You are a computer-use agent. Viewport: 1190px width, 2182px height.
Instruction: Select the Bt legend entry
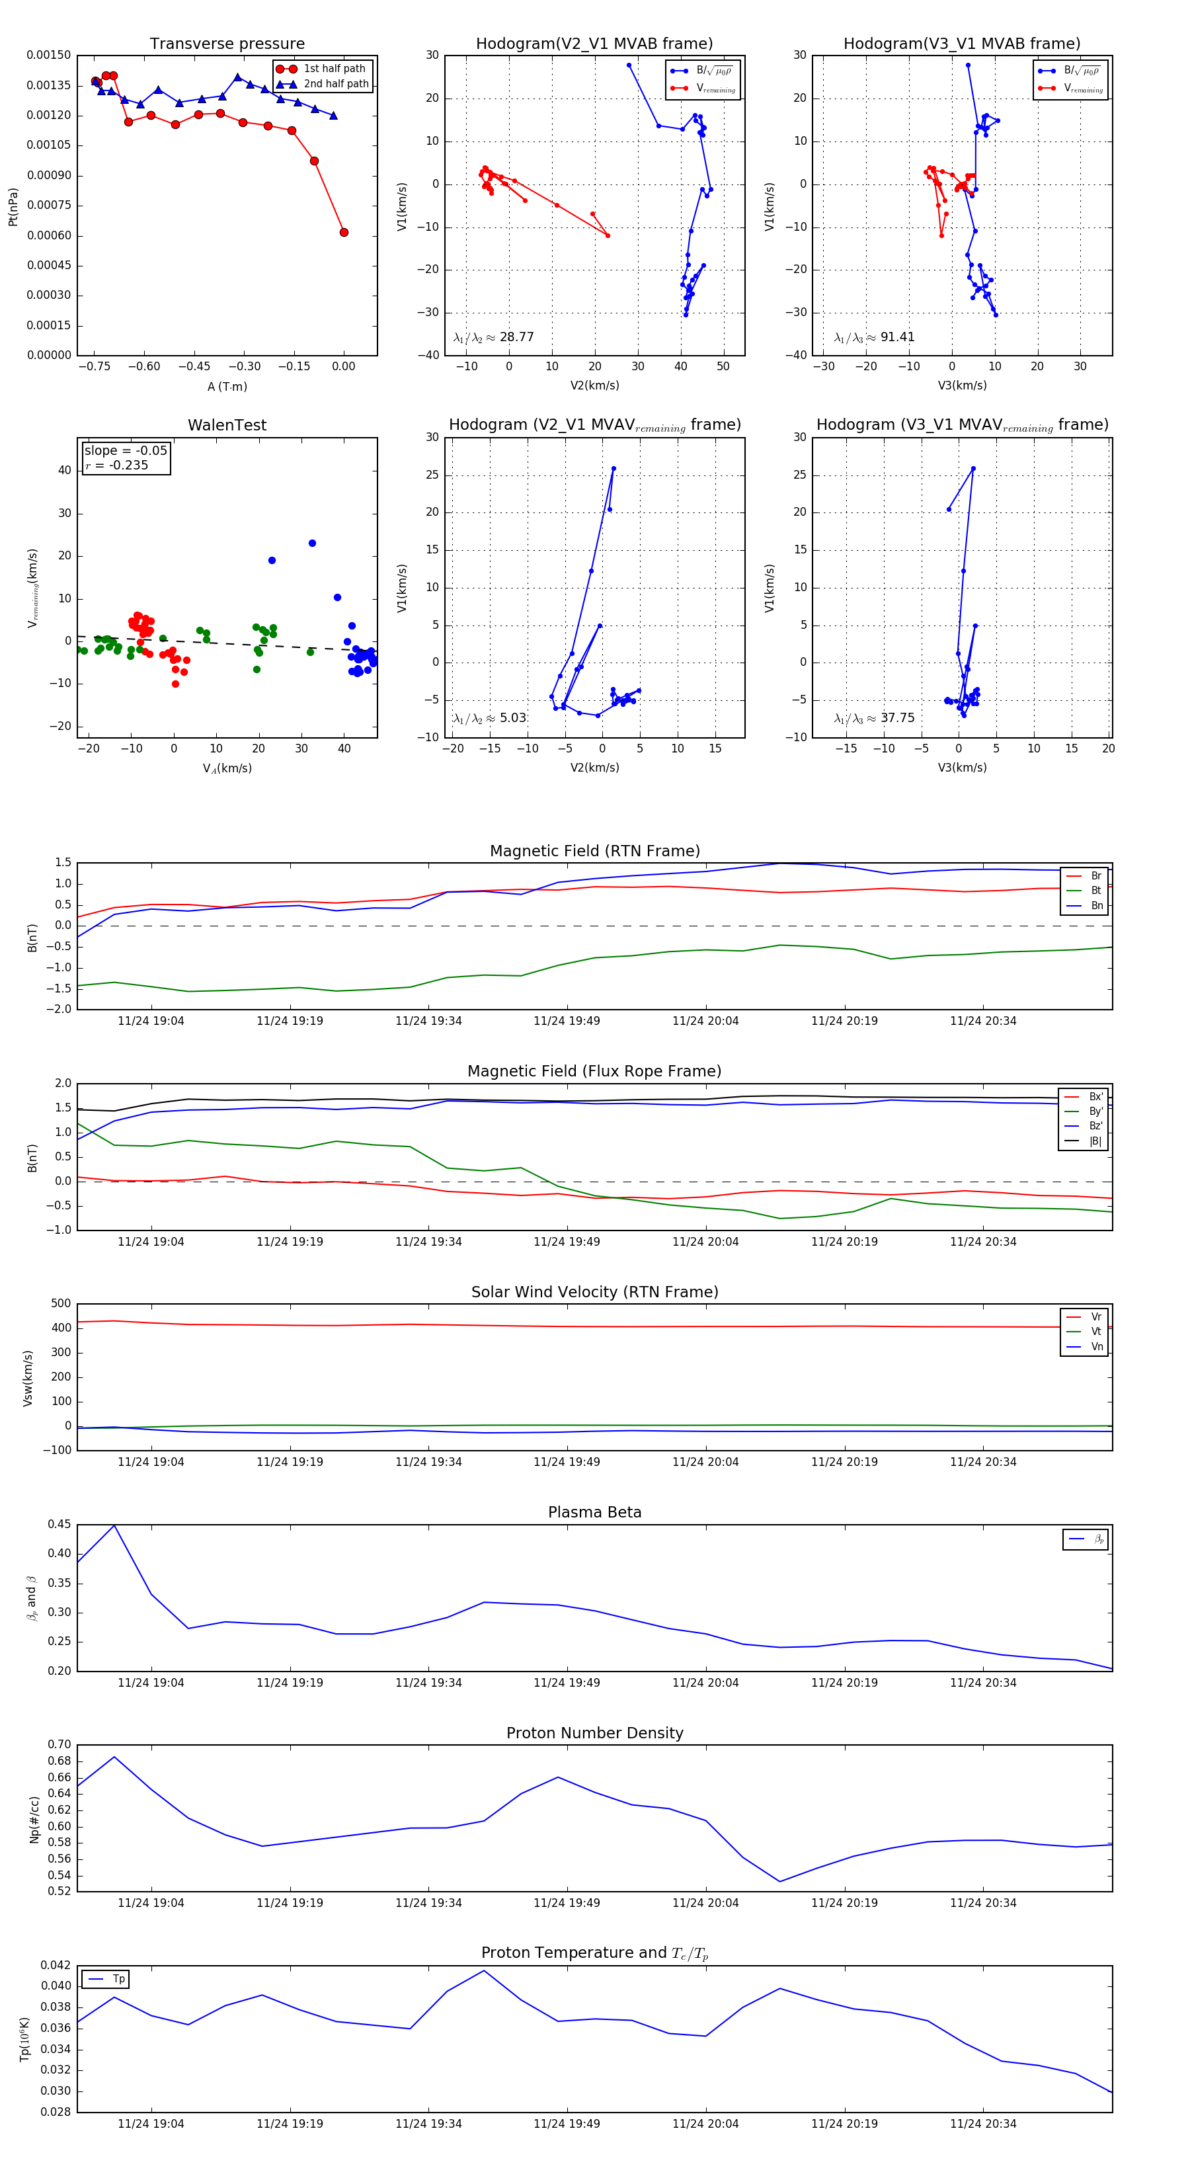[1084, 891]
